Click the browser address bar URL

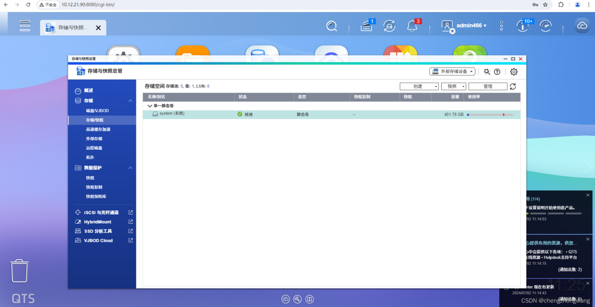tap(88, 5)
